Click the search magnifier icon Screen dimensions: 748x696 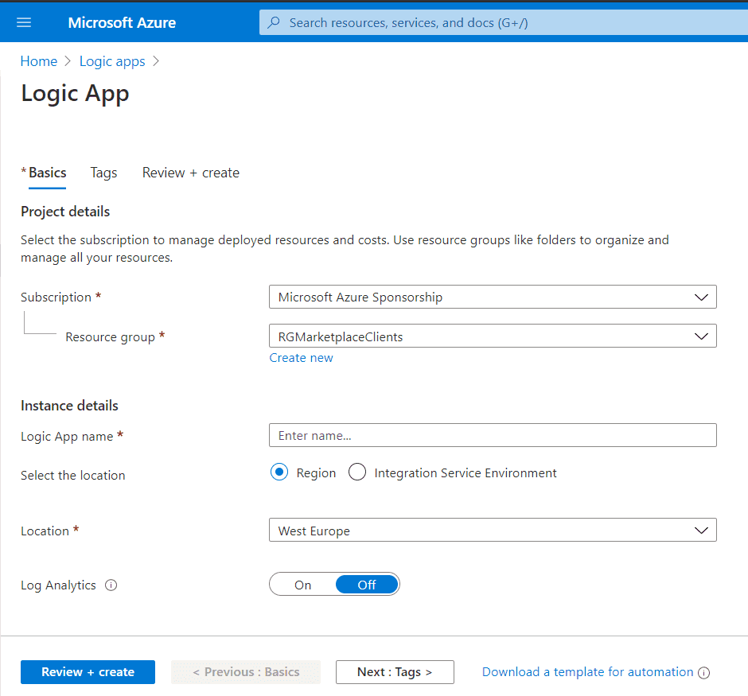click(274, 22)
